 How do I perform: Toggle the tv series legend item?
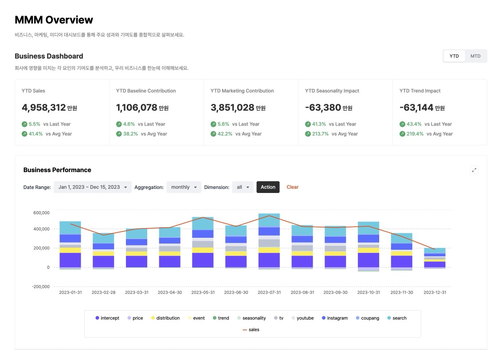[278, 318]
